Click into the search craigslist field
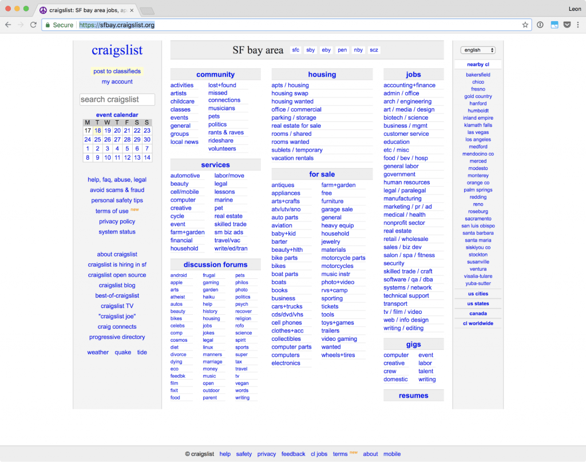 click(117, 100)
